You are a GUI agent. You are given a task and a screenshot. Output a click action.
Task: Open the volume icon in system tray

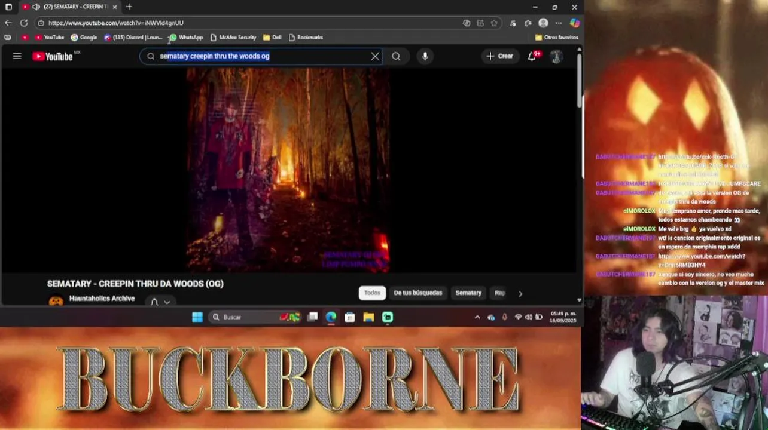point(528,317)
